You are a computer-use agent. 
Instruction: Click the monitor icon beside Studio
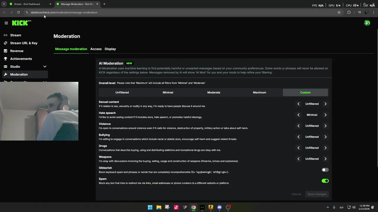(x=5, y=67)
